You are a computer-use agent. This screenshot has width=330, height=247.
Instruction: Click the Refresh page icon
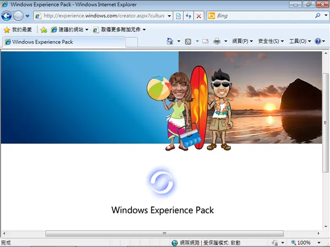[188, 16]
